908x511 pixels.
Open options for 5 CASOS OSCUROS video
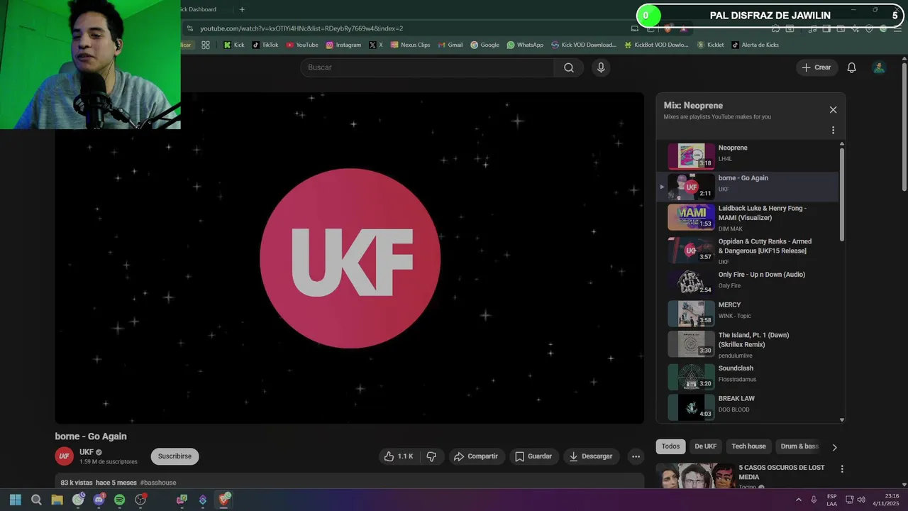[842, 469]
